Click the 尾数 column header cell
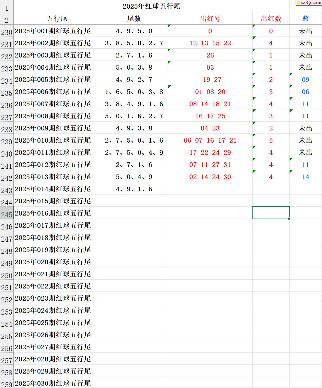Viewport: 322px width, 388px height. (x=134, y=18)
